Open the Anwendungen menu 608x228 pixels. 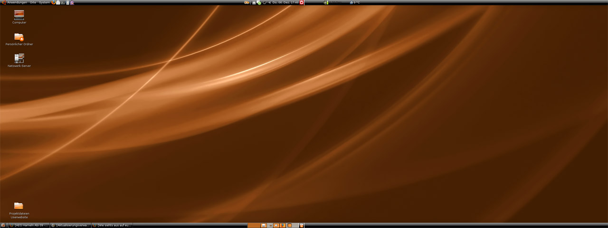pyautogui.click(x=17, y=2)
